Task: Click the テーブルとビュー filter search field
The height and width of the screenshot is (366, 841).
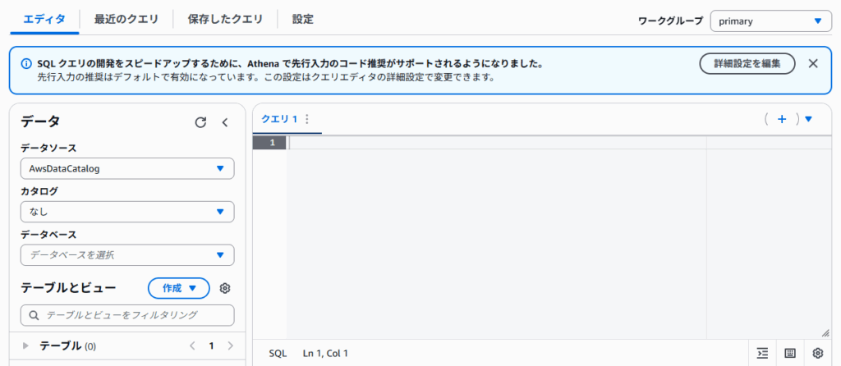Action: 127,314
